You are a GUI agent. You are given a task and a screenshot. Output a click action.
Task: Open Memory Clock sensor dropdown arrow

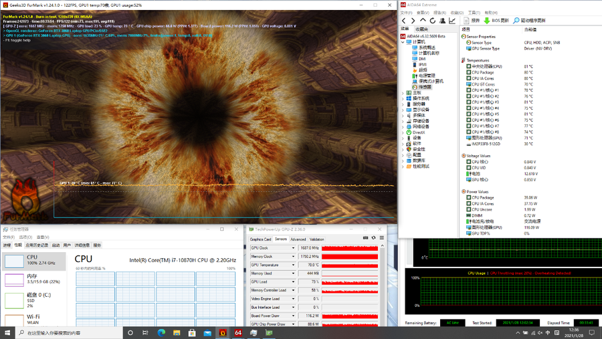pos(293,257)
